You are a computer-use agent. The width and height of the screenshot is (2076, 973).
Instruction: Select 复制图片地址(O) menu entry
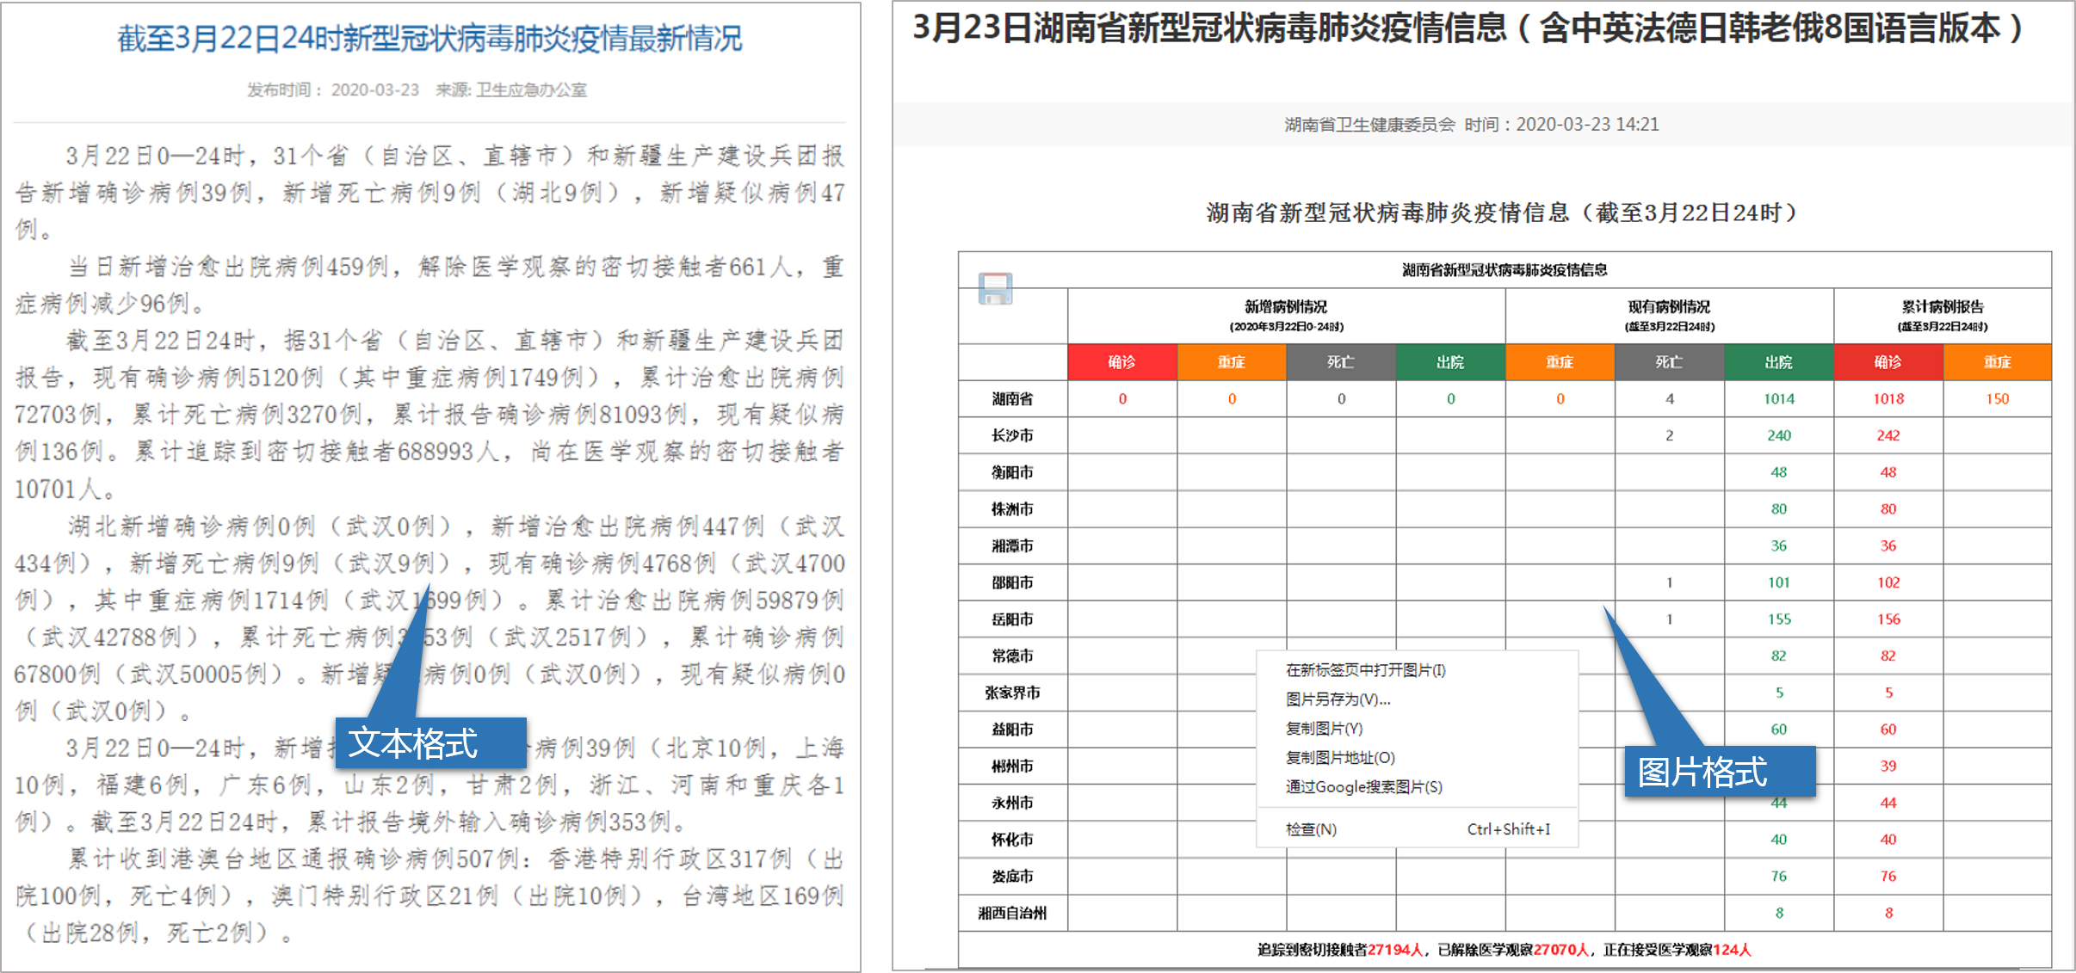pos(1340,758)
